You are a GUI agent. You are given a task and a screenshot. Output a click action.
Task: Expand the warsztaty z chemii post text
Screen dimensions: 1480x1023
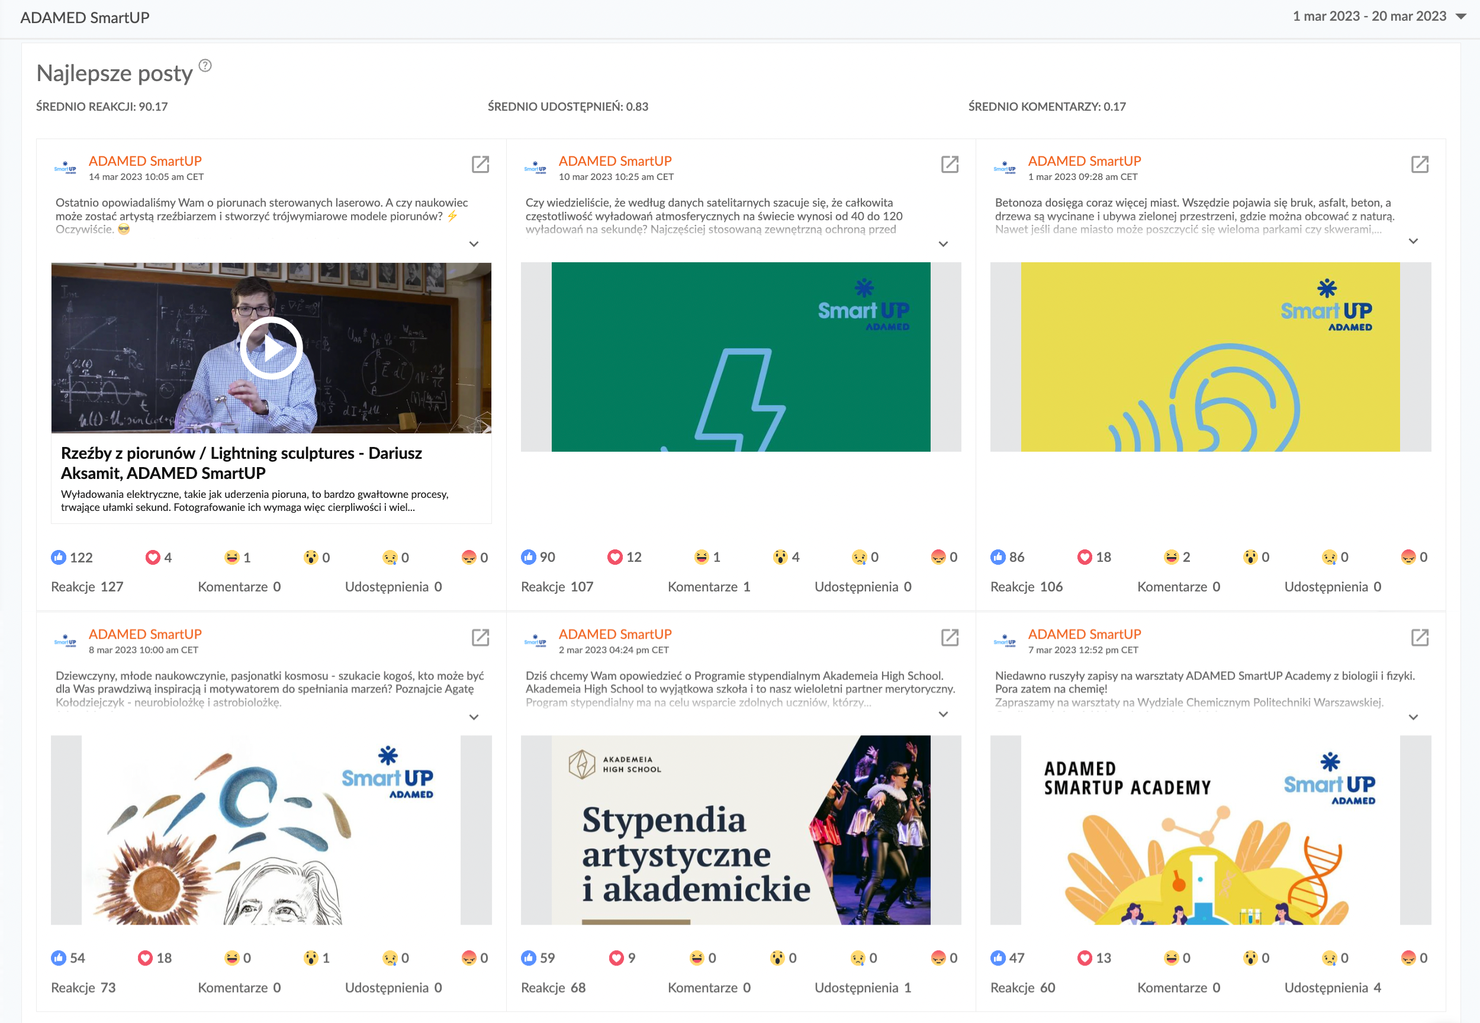click(x=1413, y=718)
